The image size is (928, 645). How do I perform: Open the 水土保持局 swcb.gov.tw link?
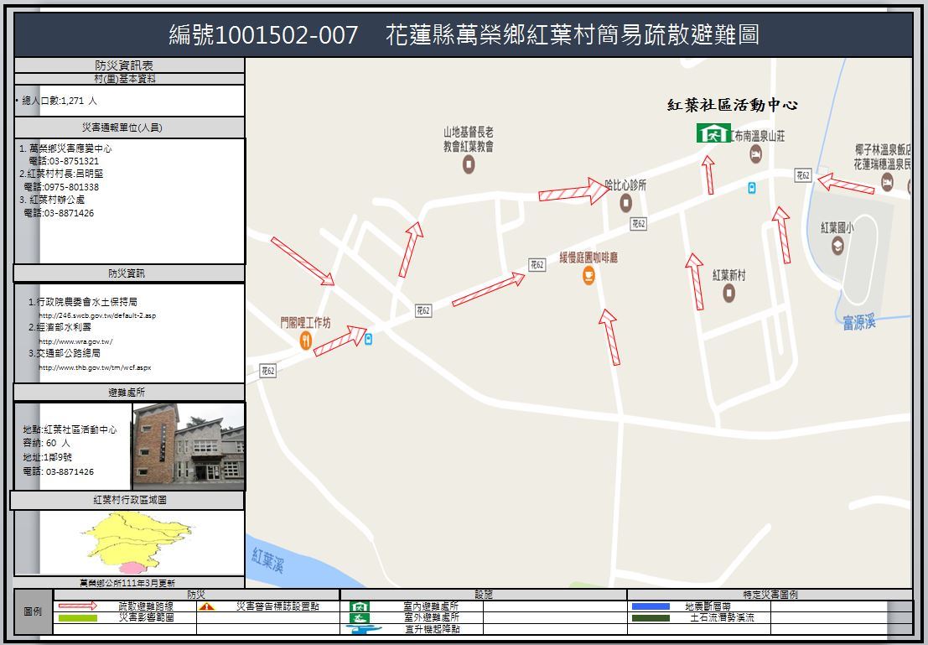[97, 316]
